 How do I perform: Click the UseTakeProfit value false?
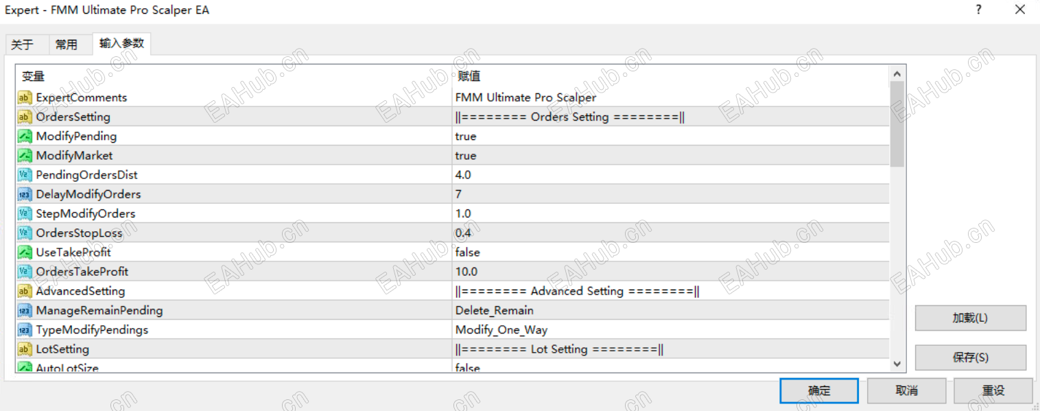click(468, 252)
